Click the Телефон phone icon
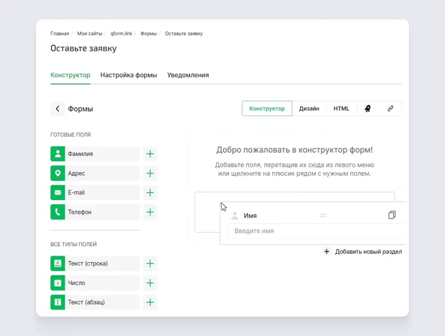 point(58,212)
